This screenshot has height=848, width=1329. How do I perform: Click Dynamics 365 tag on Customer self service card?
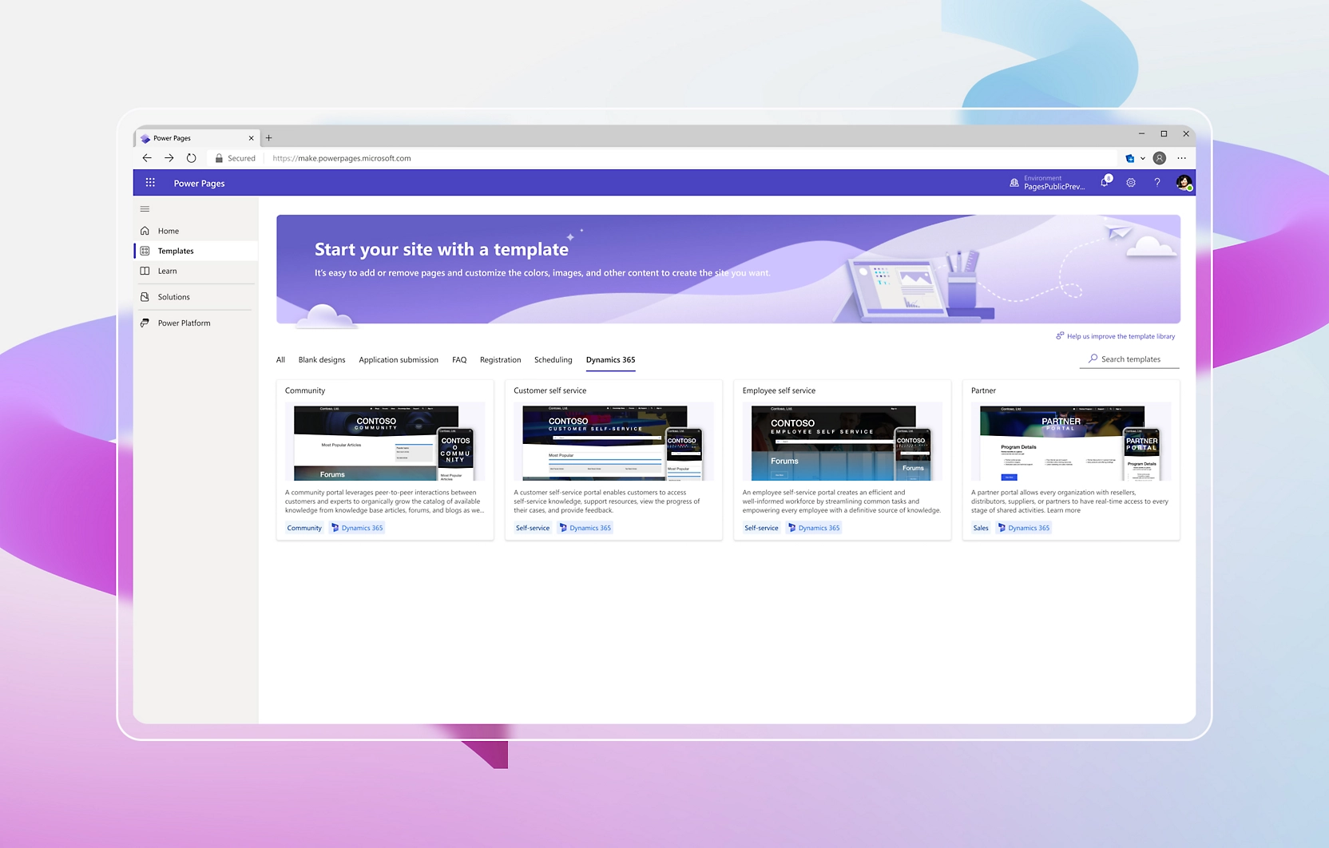tap(585, 528)
